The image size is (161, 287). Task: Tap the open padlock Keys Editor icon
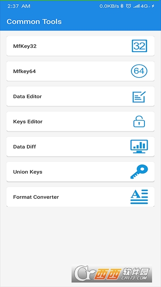point(139,122)
